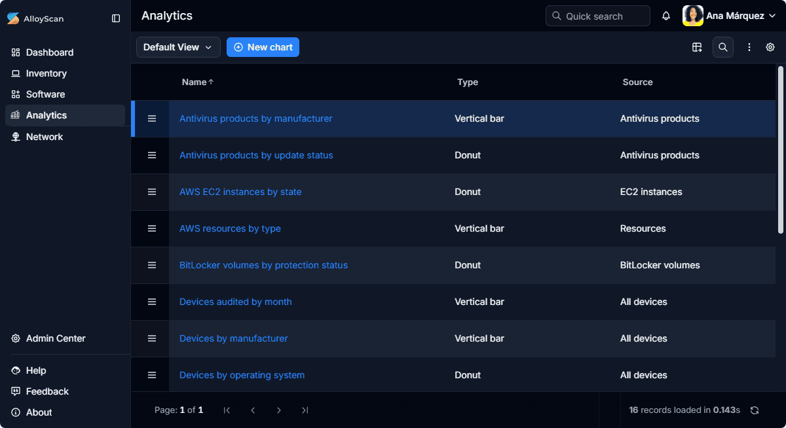The image size is (786, 428).
Task: Go to first page arrow
Action: (x=227, y=410)
